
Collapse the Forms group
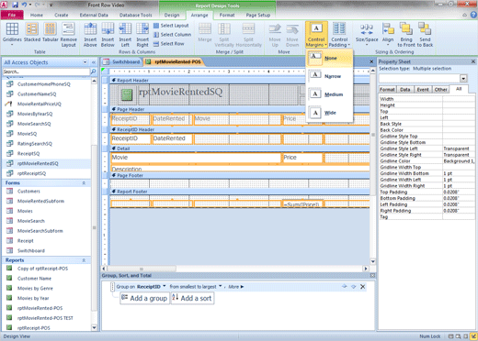tap(84, 183)
